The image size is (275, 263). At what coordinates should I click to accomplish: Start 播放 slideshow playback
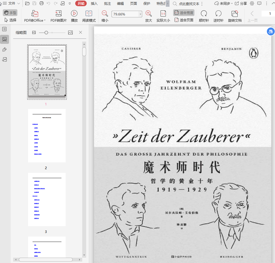74,16
